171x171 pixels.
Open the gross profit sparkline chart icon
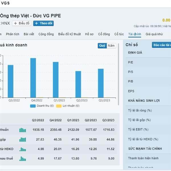point(23,140)
